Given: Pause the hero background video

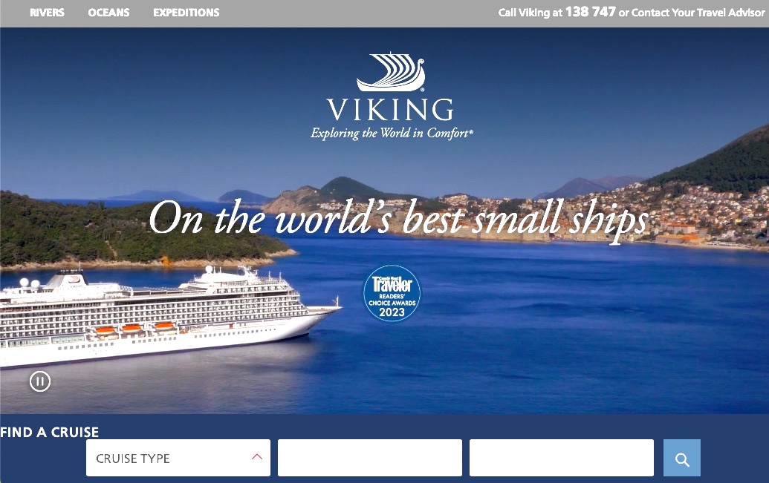Looking at the screenshot, I should click(39, 381).
